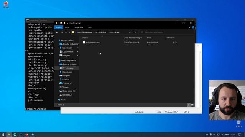Open Imagens under Este Computador
Screen dimensions: 245x137
point(66,76)
